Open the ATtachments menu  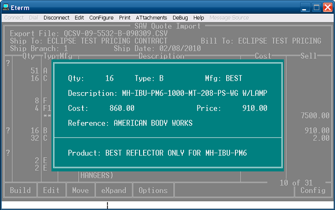click(151, 18)
